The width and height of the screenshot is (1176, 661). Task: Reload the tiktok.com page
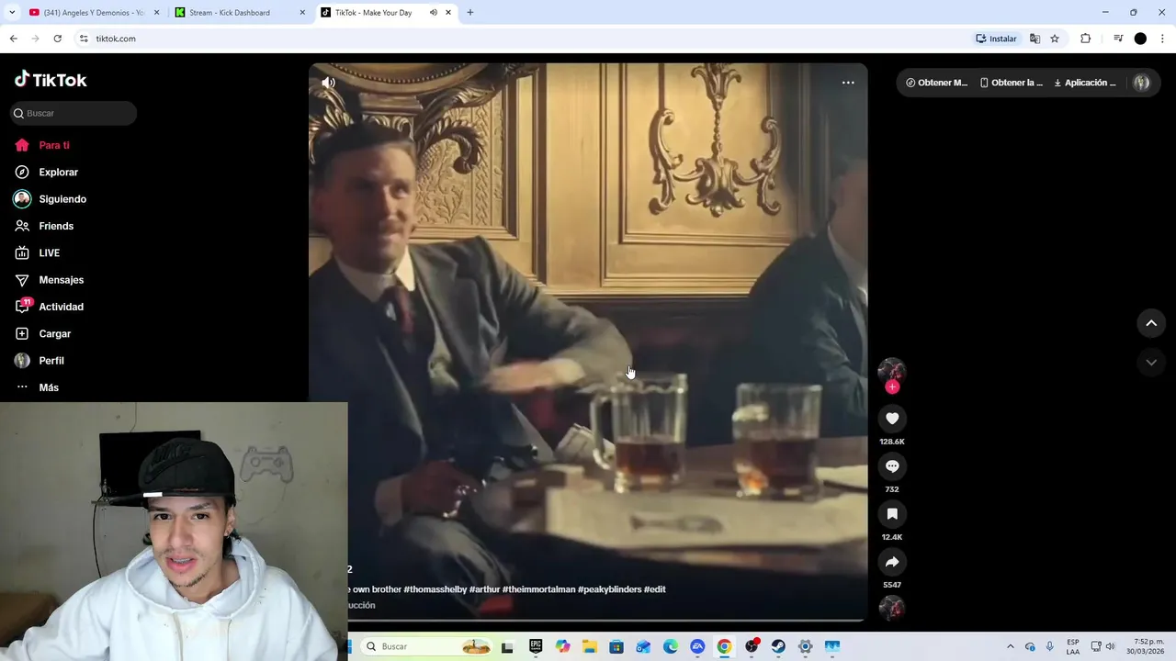coord(57,39)
